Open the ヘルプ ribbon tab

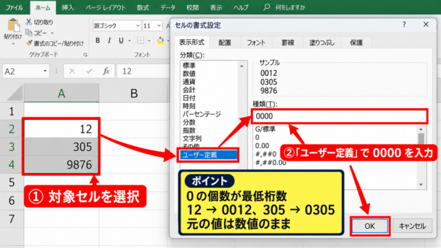241,8
